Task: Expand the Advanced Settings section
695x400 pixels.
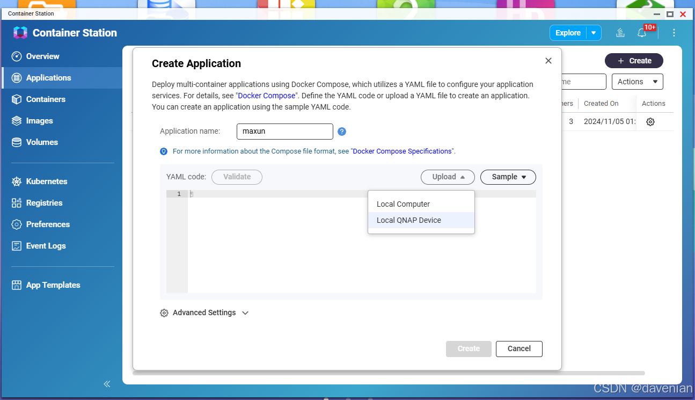Action: [x=204, y=312]
